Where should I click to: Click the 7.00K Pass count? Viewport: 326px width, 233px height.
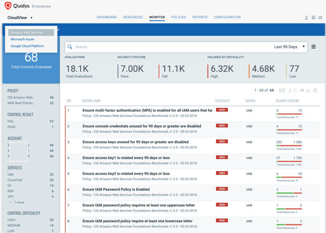132,69
